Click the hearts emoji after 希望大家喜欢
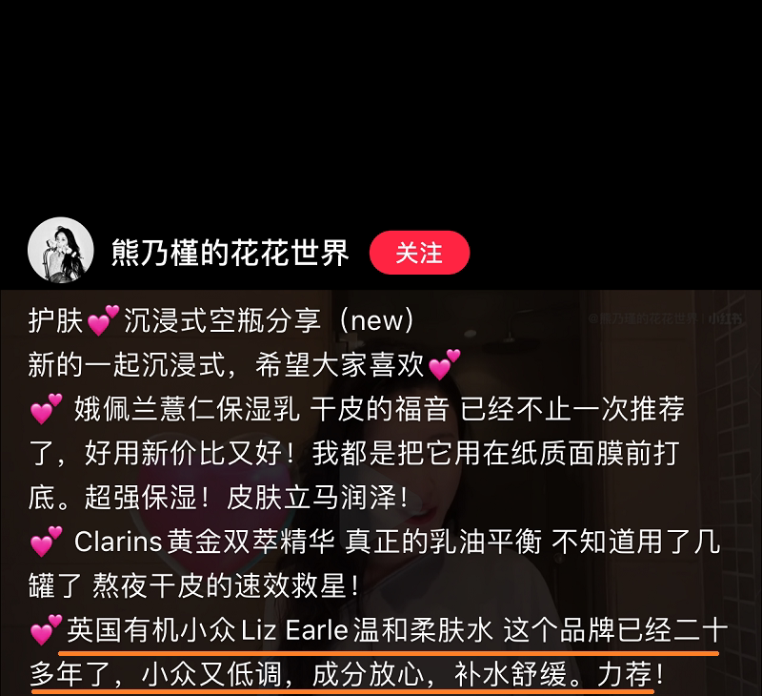762x696 pixels. click(x=444, y=365)
